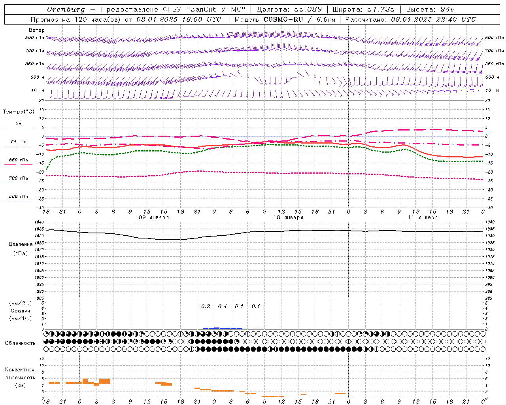Screen dimensions: 506x405
Task: Click the 2м temperature legend line
Action: click(18, 128)
